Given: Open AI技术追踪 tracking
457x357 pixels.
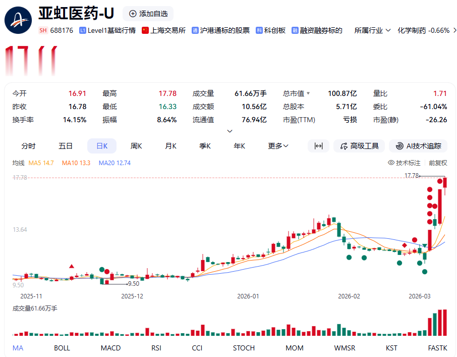Looking at the screenshot, I should [418, 146].
